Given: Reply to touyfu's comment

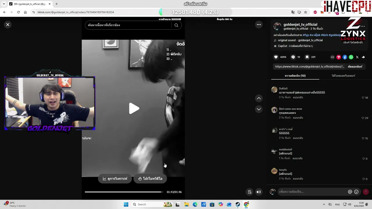Looking at the screenshot, I should pos(298,179).
